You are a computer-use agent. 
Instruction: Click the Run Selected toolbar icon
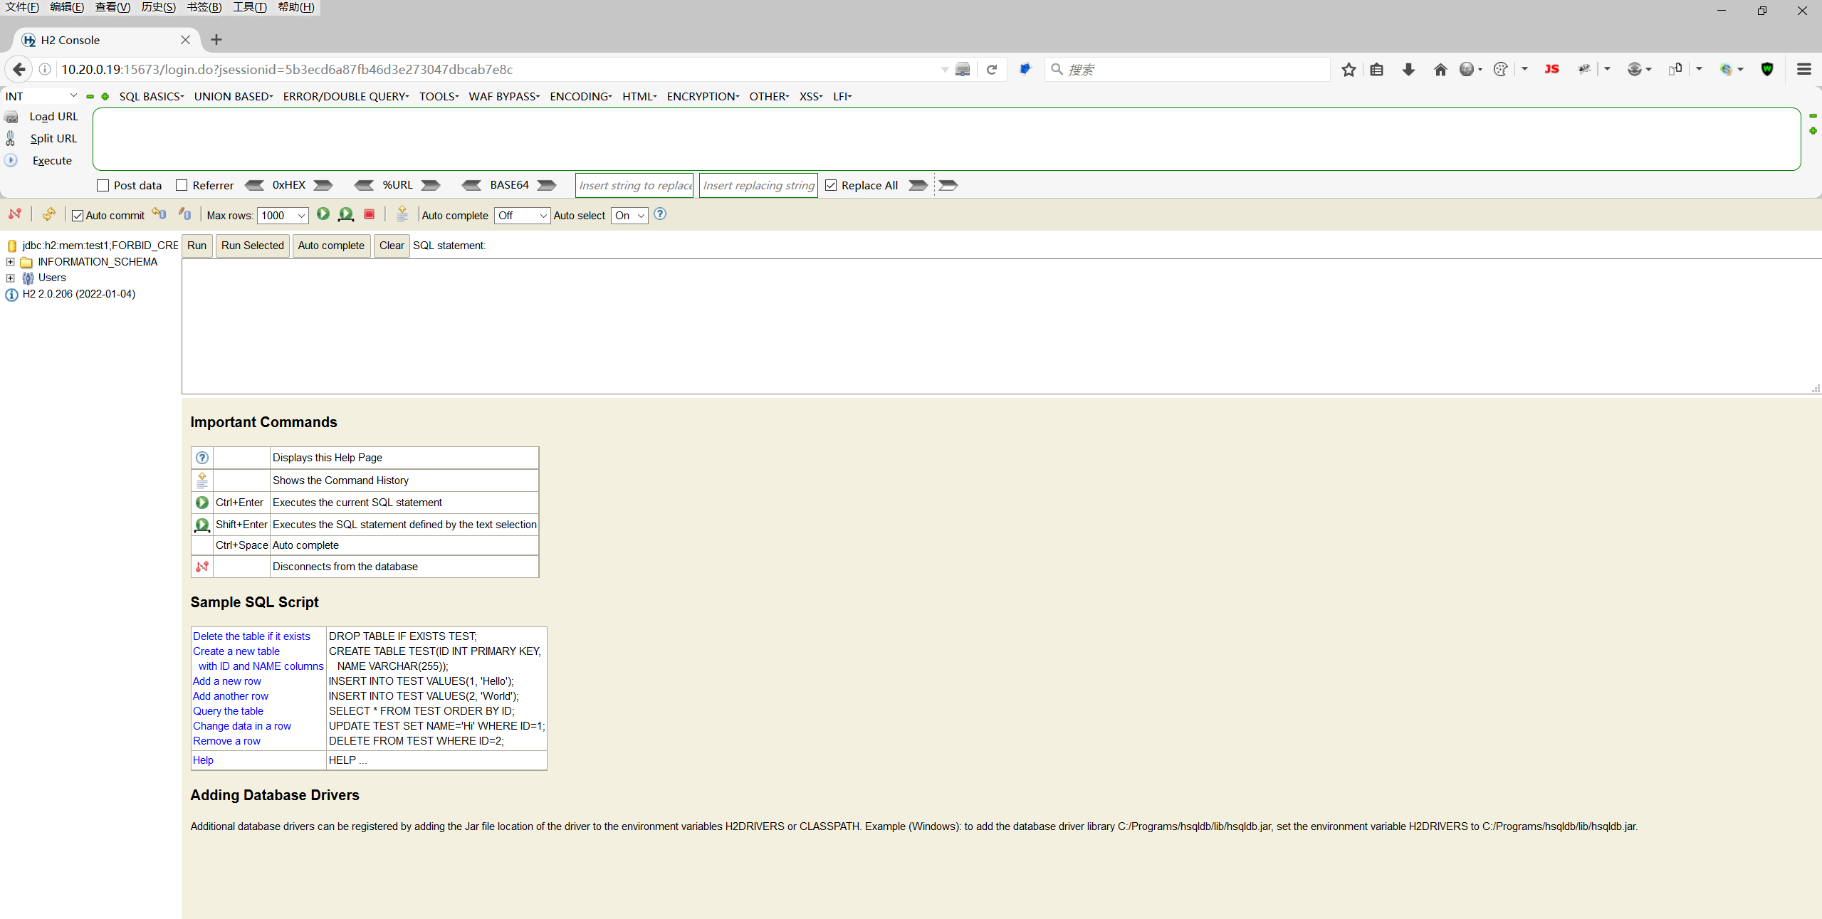point(346,214)
